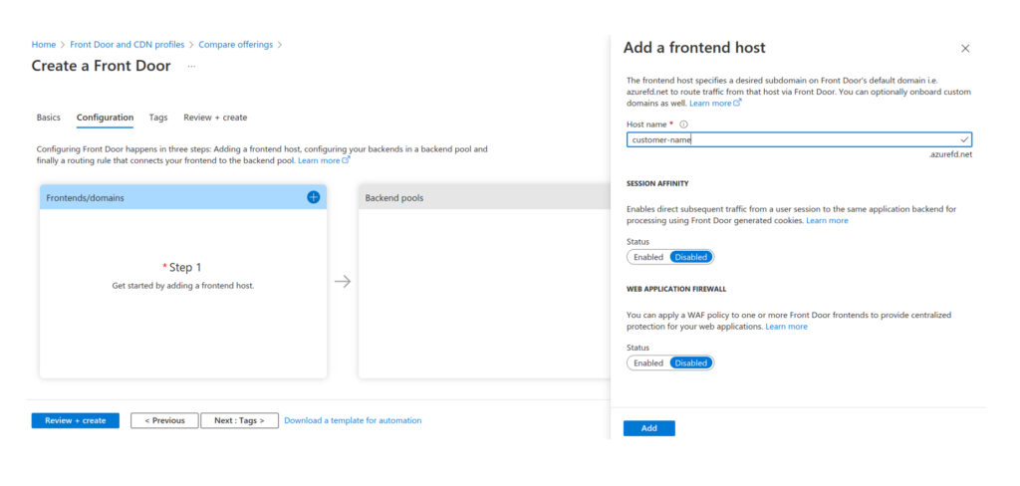Click the Add a frontend host title

pos(694,48)
